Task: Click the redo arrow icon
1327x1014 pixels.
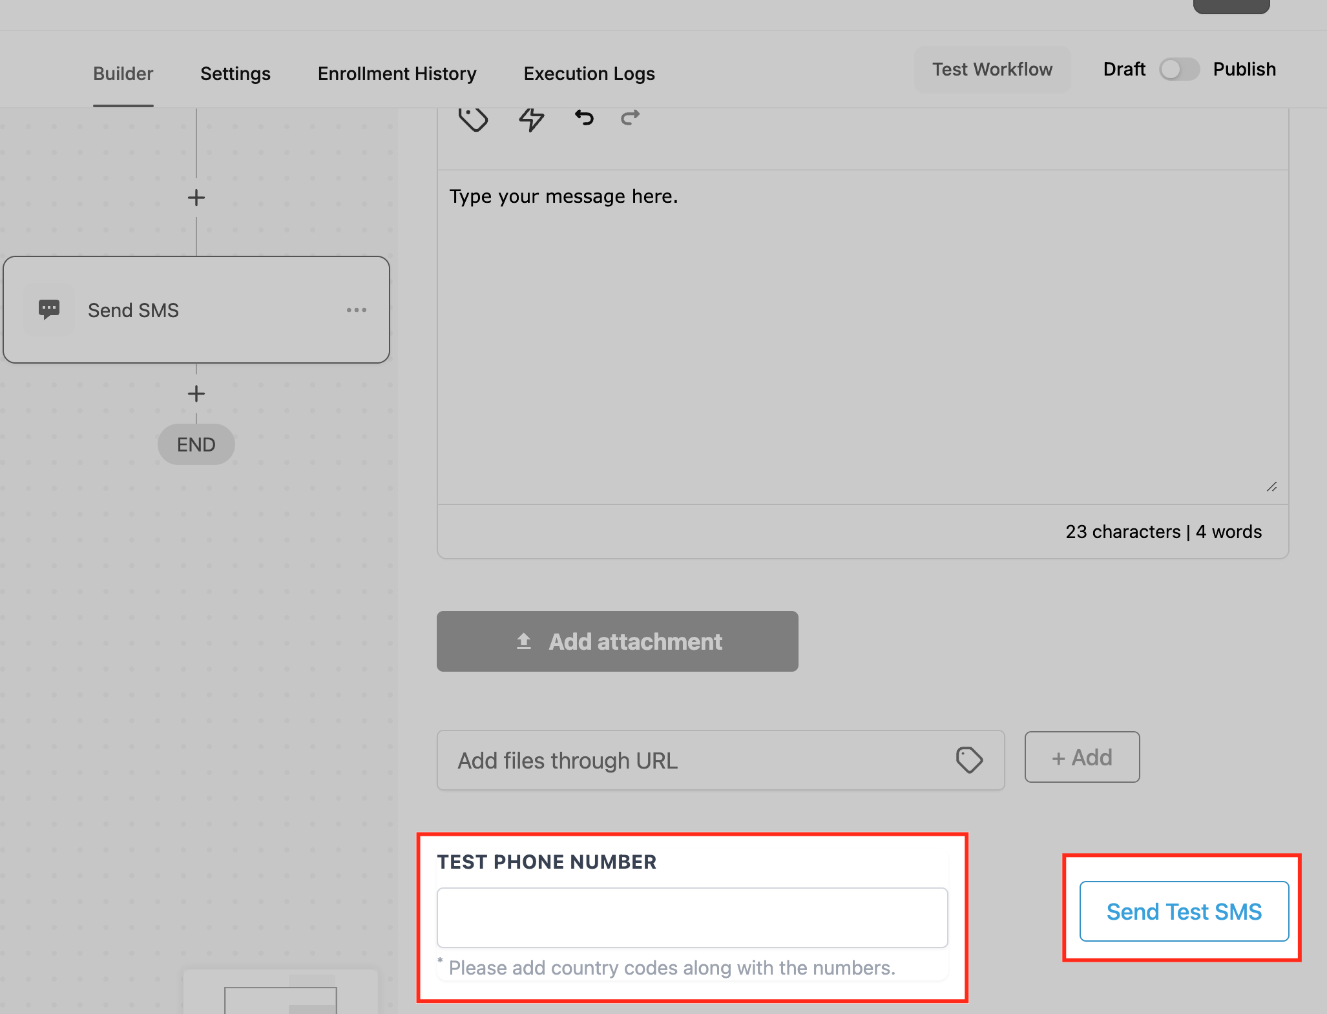Action: coord(630,118)
